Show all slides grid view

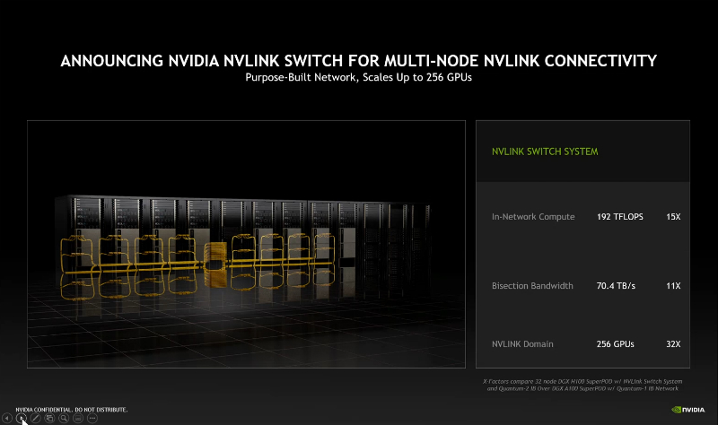click(49, 418)
